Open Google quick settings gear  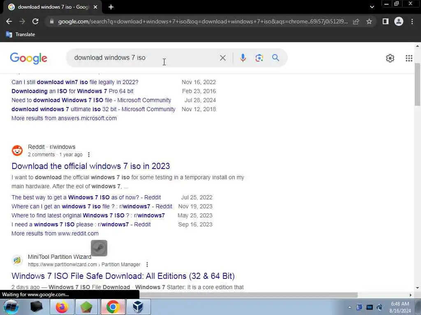(x=390, y=58)
